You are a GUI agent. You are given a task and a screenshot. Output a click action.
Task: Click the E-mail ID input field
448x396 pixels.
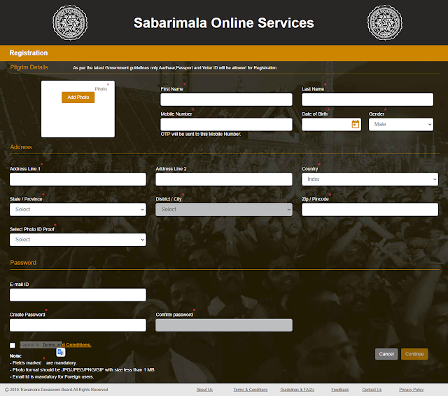tap(78, 295)
